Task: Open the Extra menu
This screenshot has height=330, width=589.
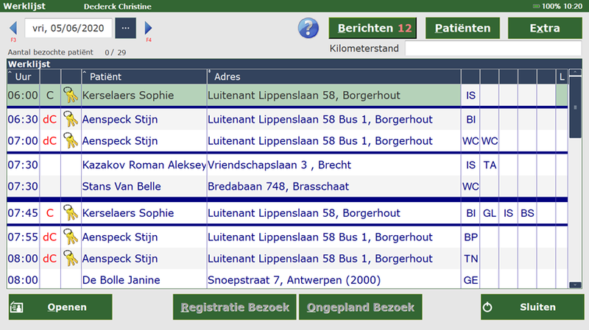Action: [545, 29]
